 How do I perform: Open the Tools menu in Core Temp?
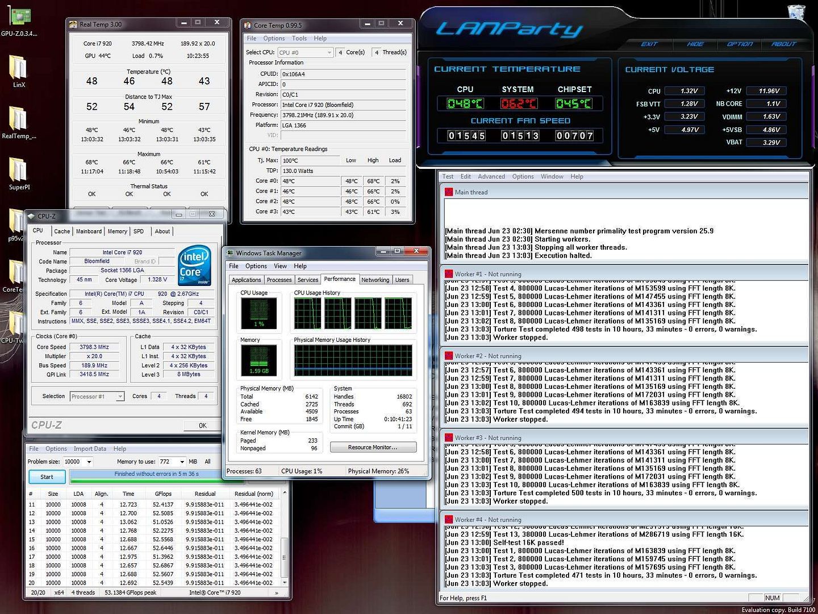tap(299, 39)
